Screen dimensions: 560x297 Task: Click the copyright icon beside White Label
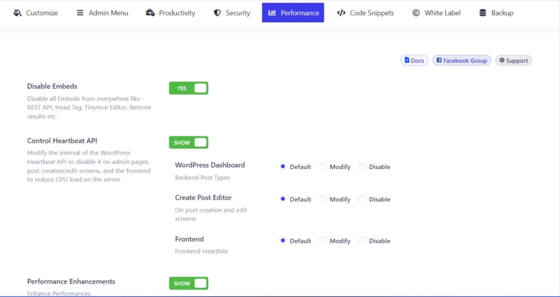pos(416,13)
